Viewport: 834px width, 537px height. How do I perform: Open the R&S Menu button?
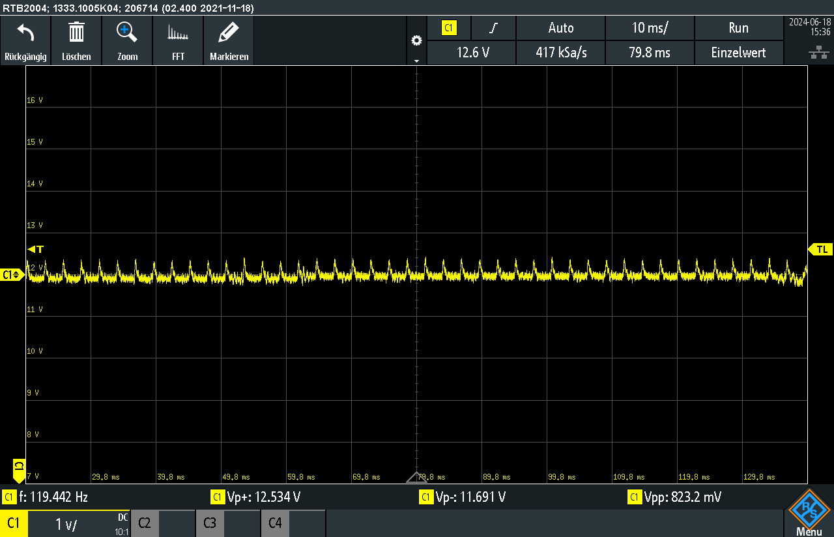tap(809, 512)
